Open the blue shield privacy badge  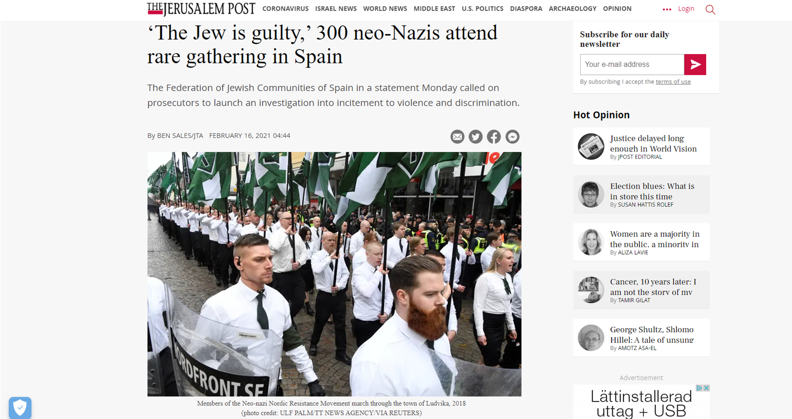[20, 408]
